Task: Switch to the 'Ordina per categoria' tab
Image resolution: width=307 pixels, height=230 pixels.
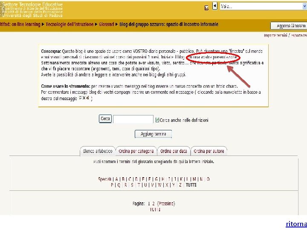Action: point(136,151)
